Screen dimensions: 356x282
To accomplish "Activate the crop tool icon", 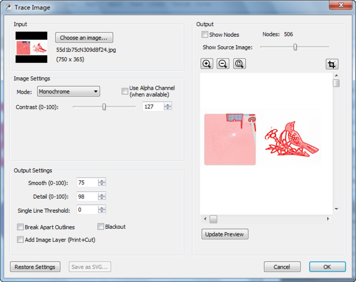I will [332, 64].
